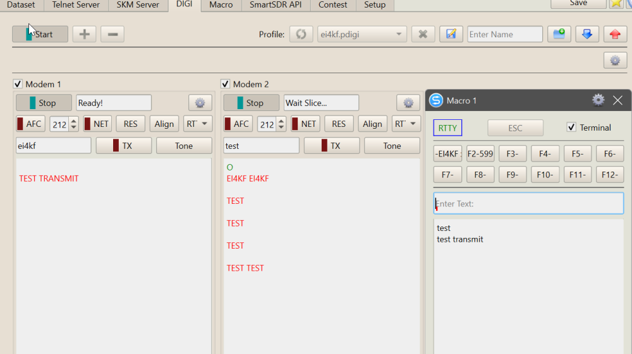The height and width of the screenshot is (354, 632).
Task: Click the Enter Name profile field
Action: pos(505,34)
